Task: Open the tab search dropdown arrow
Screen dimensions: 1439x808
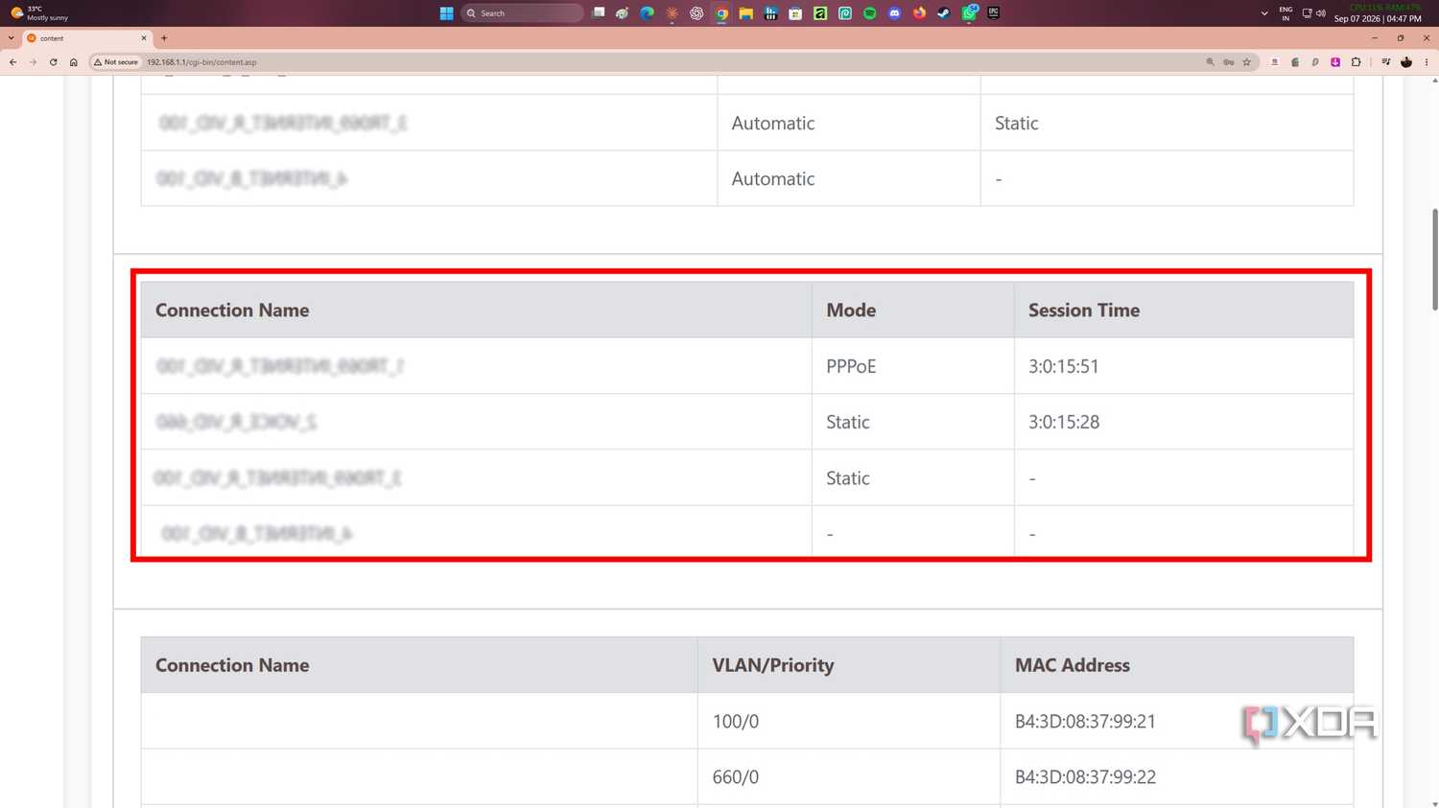Action: point(11,38)
